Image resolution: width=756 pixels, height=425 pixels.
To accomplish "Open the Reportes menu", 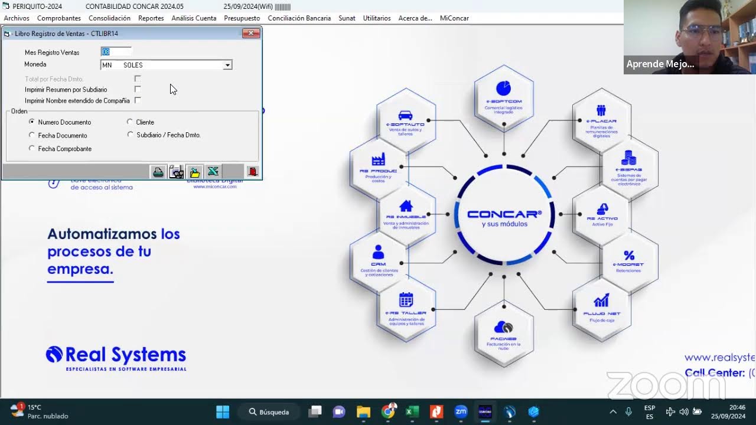I will [151, 18].
